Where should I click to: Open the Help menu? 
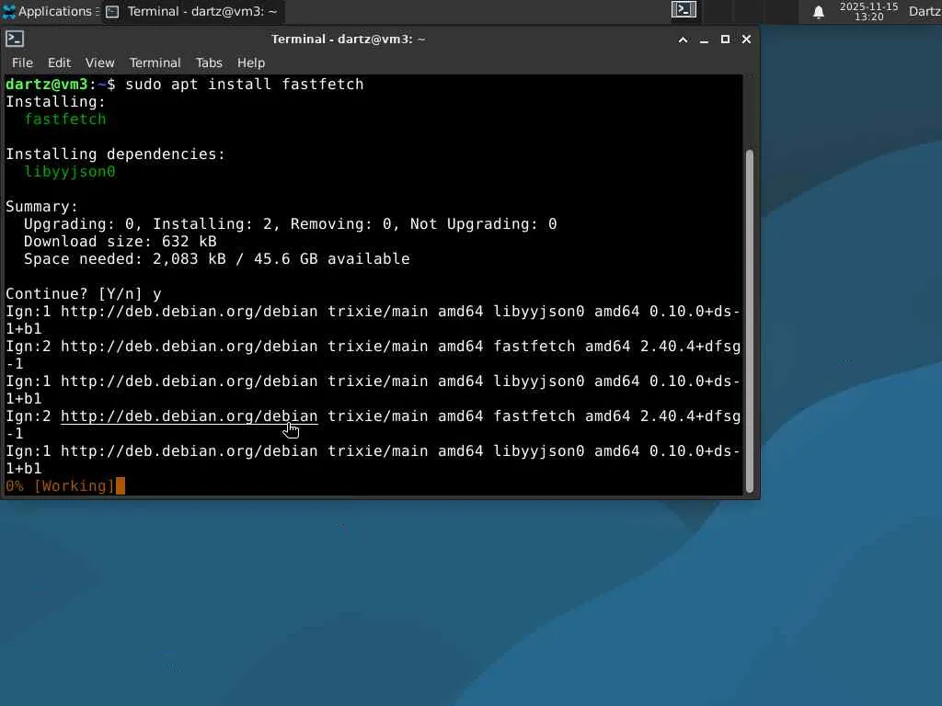[x=251, y=63]
